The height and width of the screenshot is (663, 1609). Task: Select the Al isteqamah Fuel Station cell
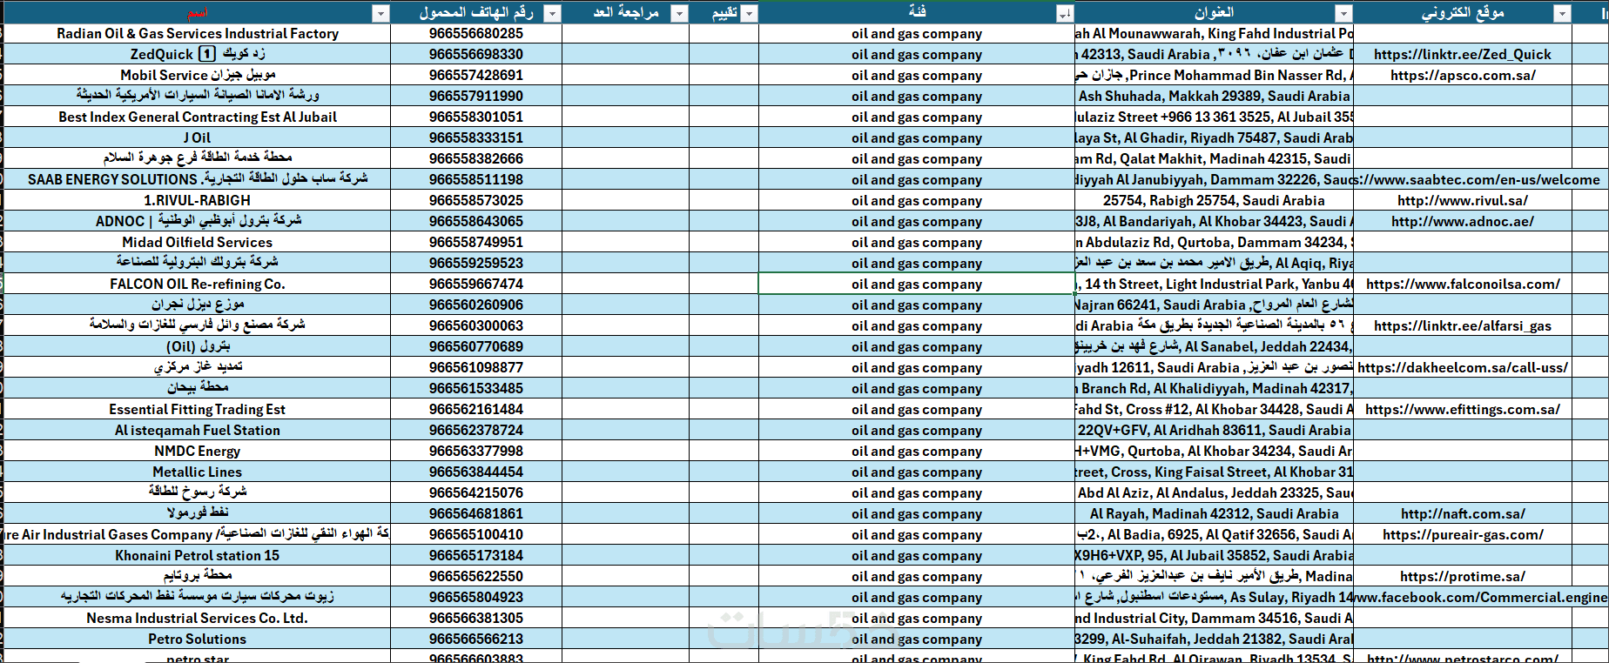tap(198, 430)
